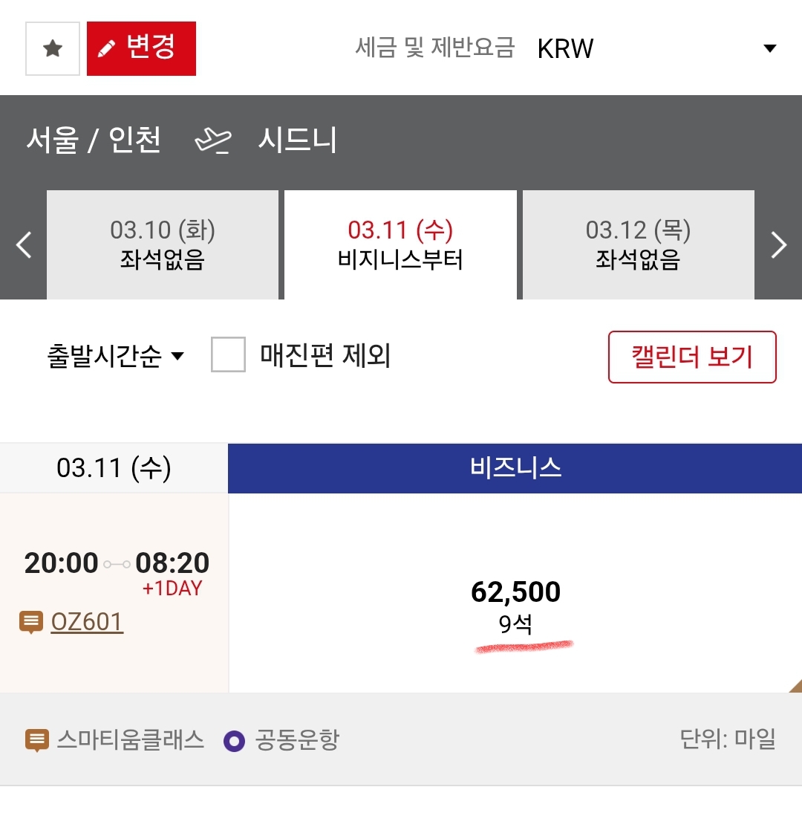Select the 03.11 (수) 비지니스부터 tab
802x813 pixels.
[400, 244]
